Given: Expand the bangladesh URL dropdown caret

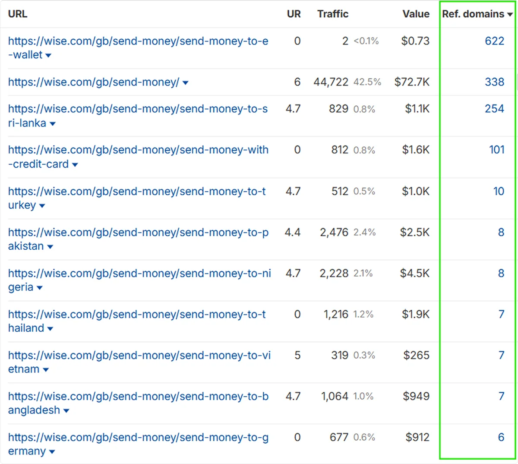Looking at the screenshot, I should tap(66, 411).
